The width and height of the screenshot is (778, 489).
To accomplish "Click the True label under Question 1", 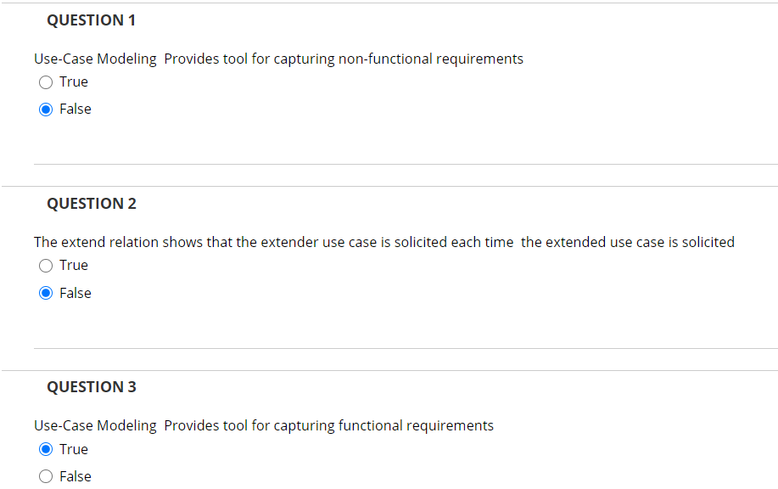I will tap(74, 81).
